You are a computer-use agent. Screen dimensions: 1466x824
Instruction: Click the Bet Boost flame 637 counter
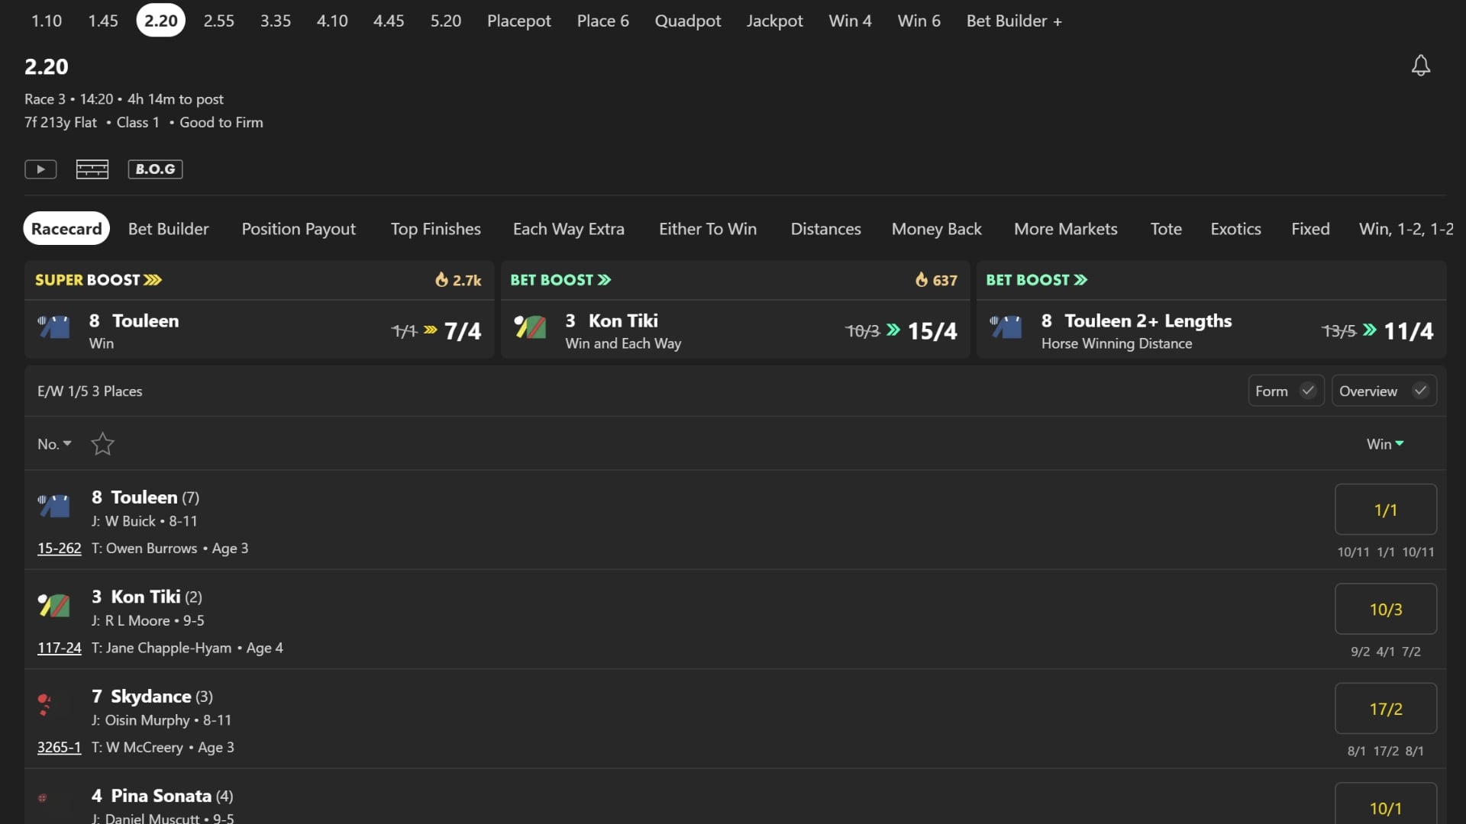click(x=936, y=280)
